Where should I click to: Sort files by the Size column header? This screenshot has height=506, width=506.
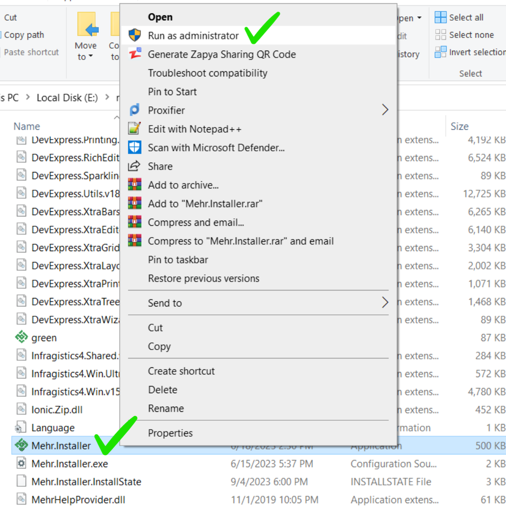(x=460, y=126)
